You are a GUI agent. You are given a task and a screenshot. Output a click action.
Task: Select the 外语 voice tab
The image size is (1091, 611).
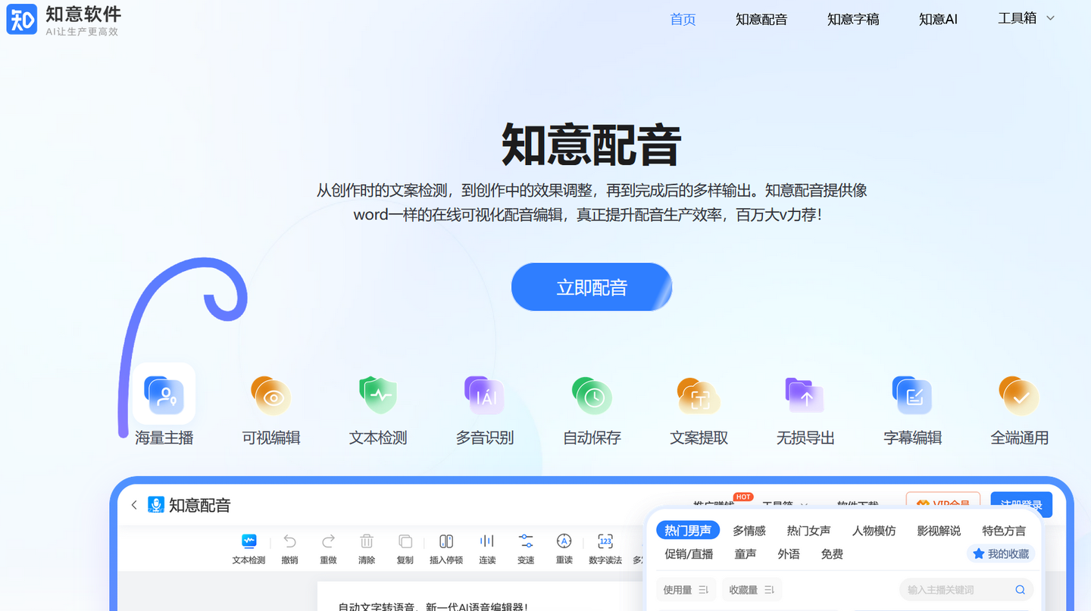[789, 554]
